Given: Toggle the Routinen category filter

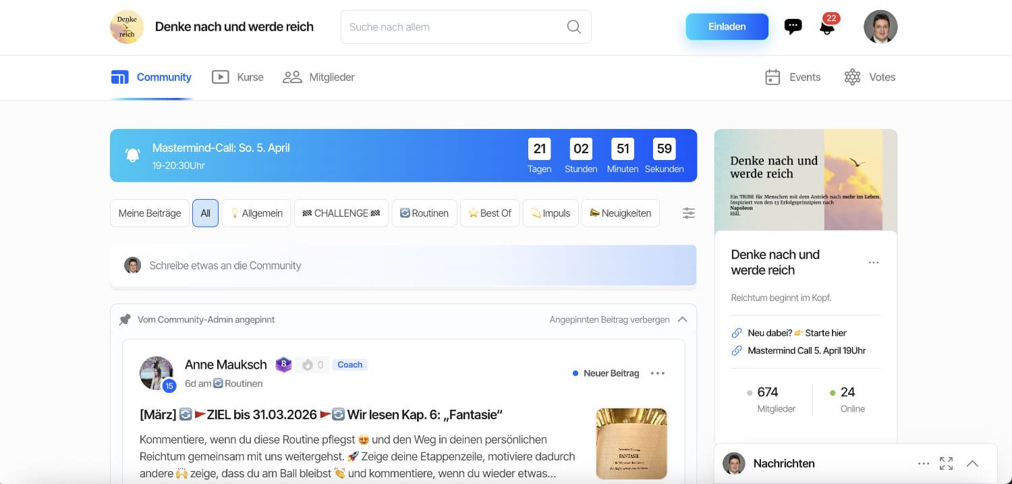Looking at the screenshot, I should (x=424, y=213).
